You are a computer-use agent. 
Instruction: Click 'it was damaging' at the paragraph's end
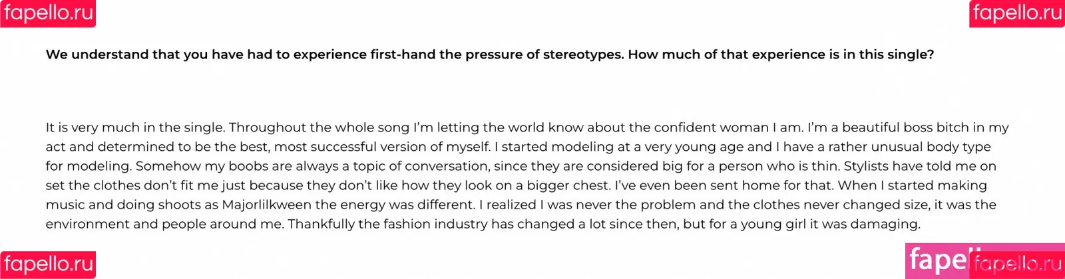point(865,224)
